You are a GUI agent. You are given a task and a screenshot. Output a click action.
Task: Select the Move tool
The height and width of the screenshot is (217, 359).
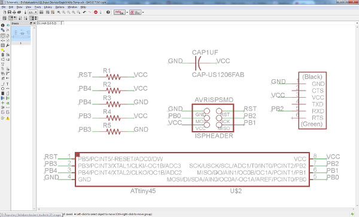(3, 36)
